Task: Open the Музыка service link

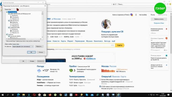Action: click(89, 41)
